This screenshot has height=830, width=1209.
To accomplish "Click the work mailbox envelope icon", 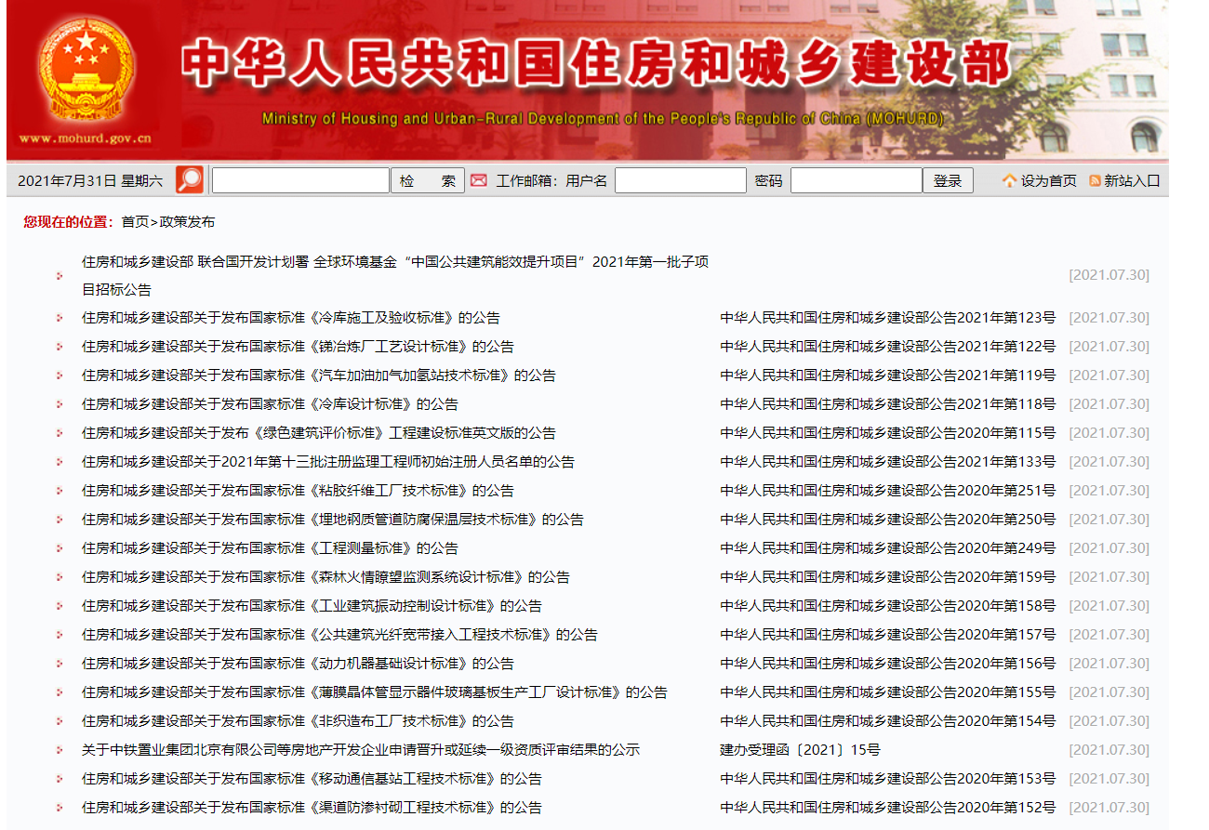I will coord(478,180).
